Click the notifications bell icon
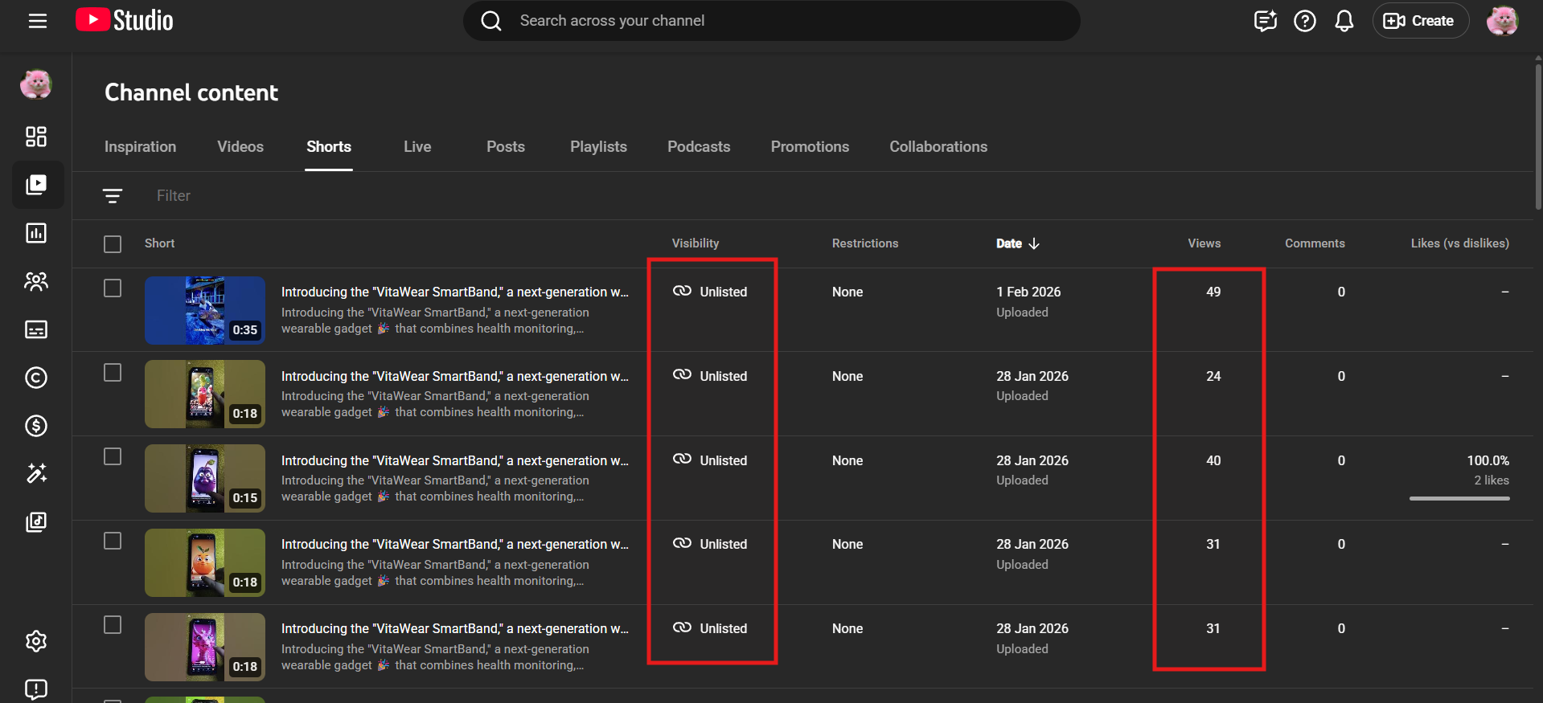Image resolution: width=1543 pixels, height=703 pixels. (1344, 21)
